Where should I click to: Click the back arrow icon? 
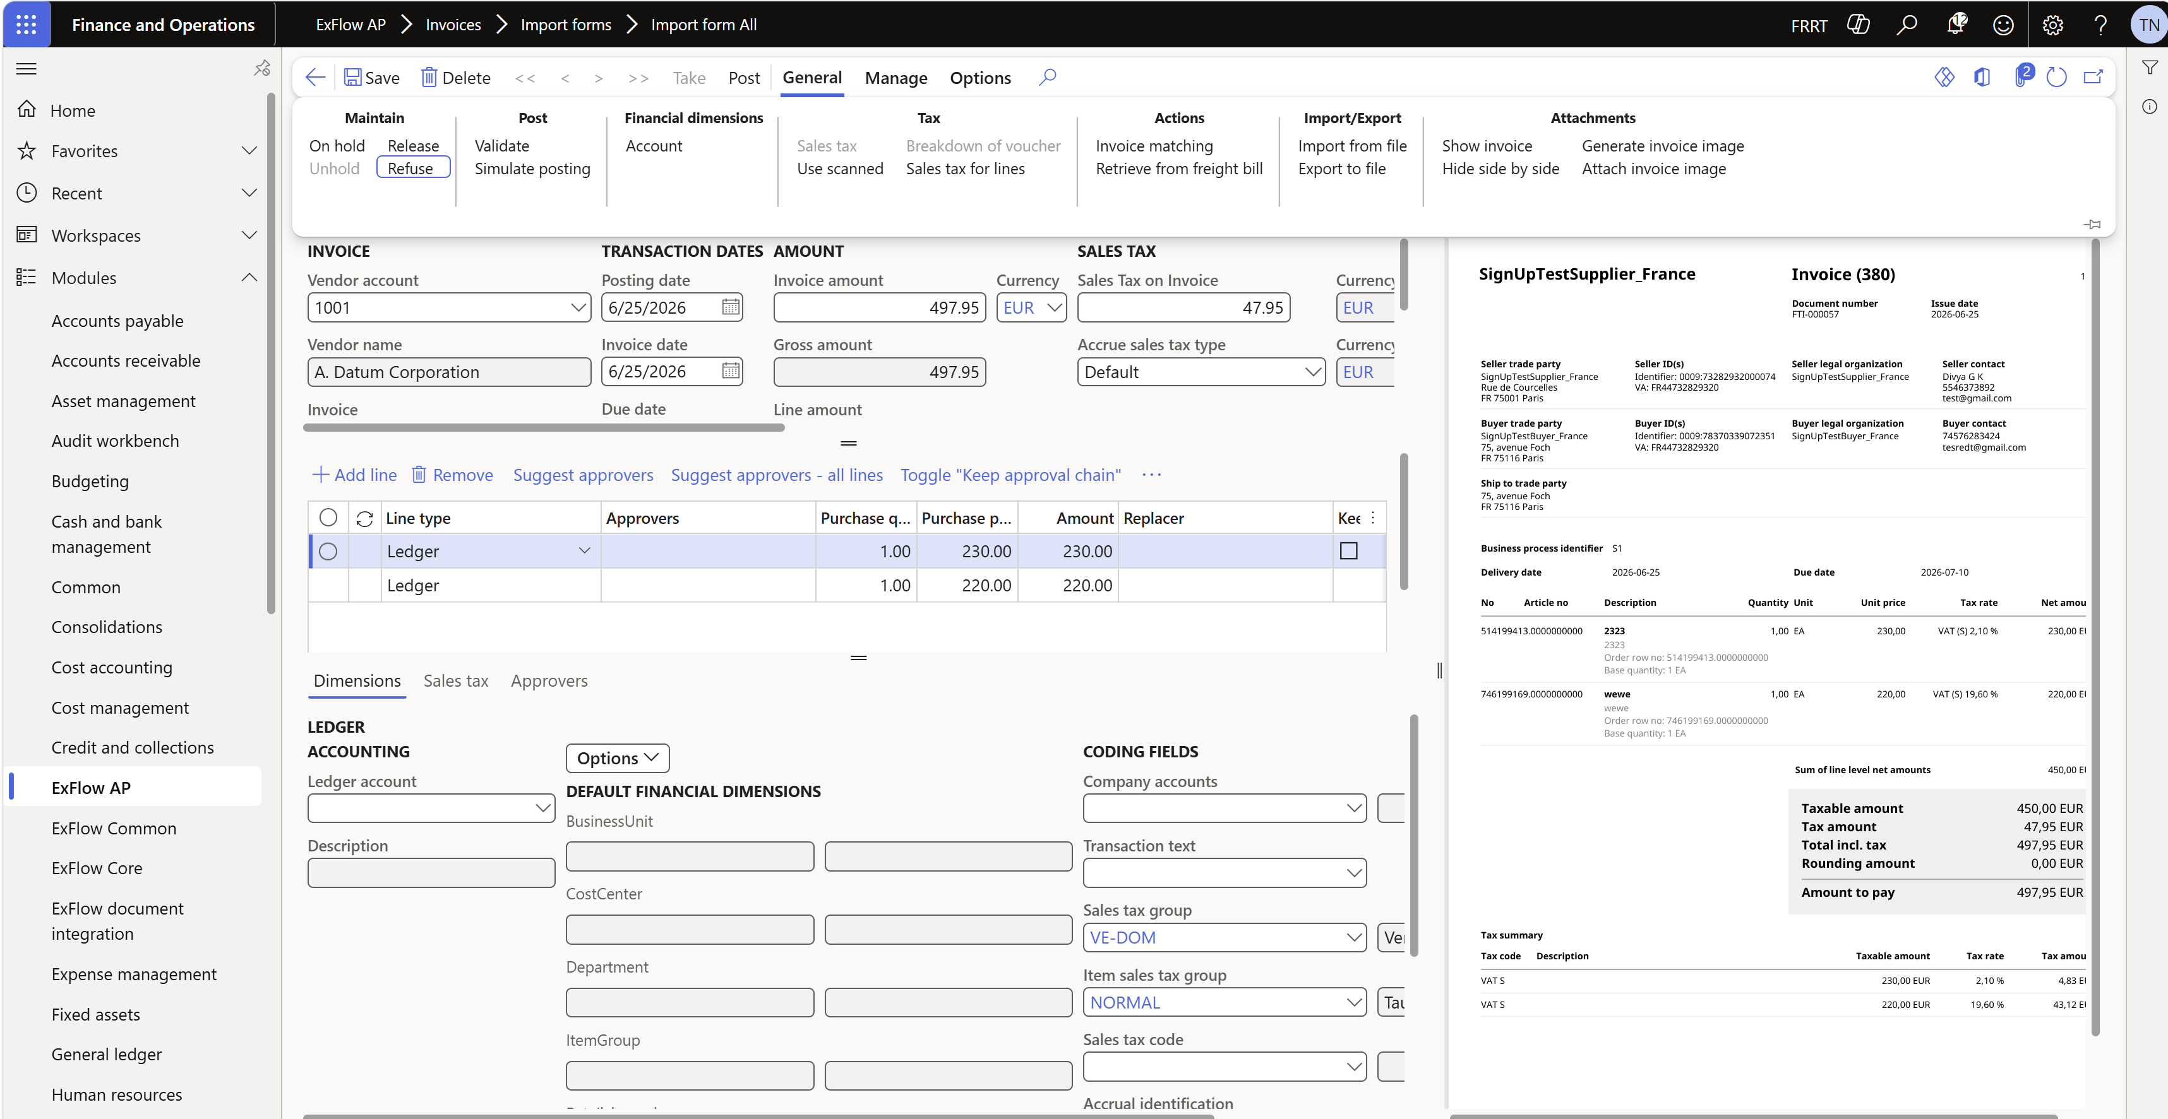coord(316,78)
